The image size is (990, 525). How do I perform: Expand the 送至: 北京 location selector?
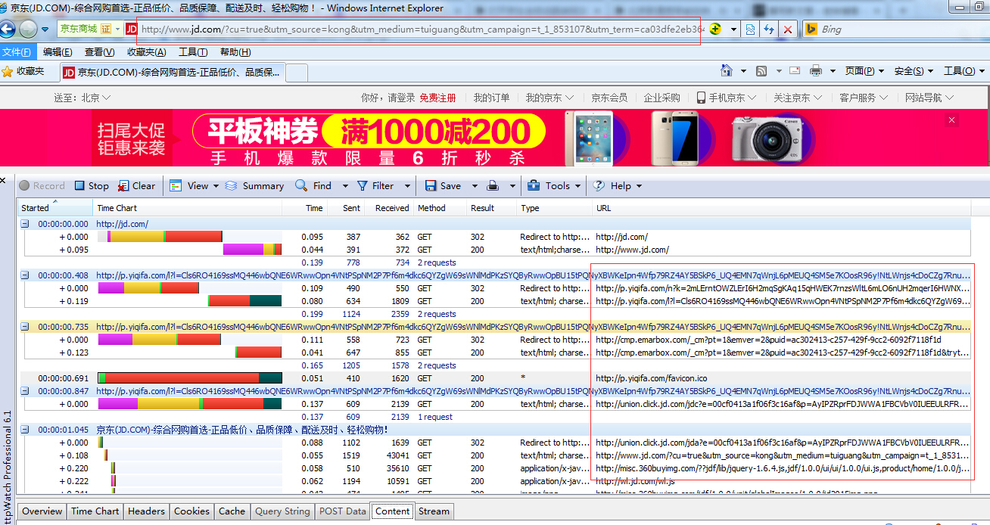pyautogui.click(x=82, y=98)
